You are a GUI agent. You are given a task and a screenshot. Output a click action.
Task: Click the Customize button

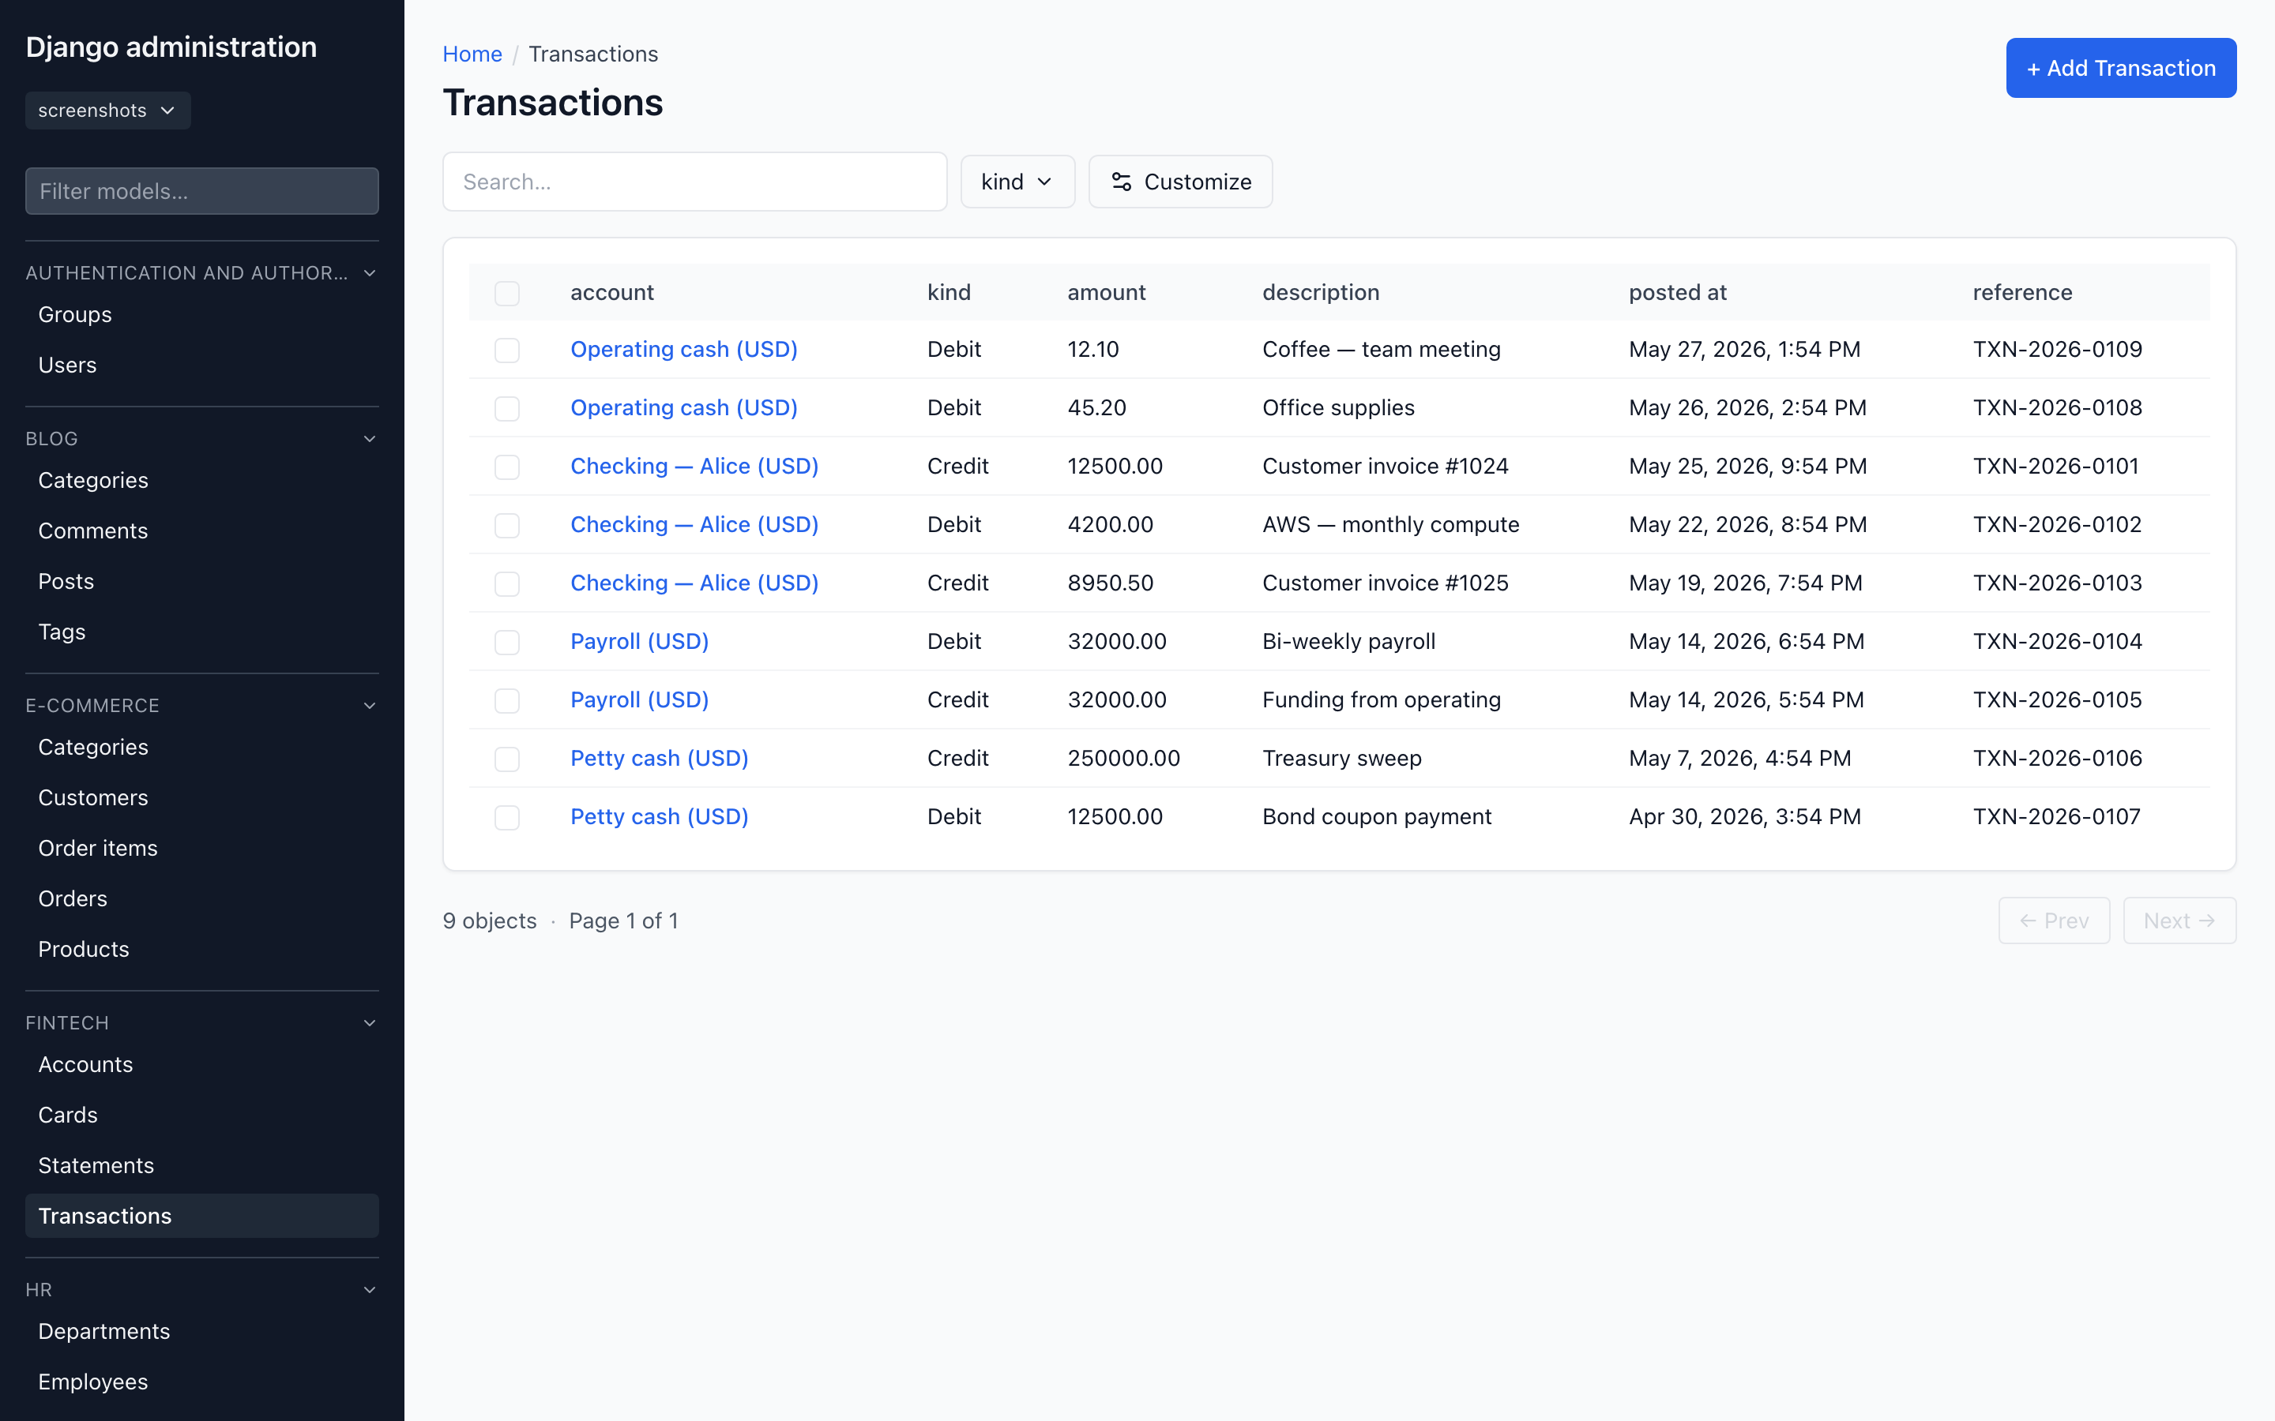click(1180, 182)
